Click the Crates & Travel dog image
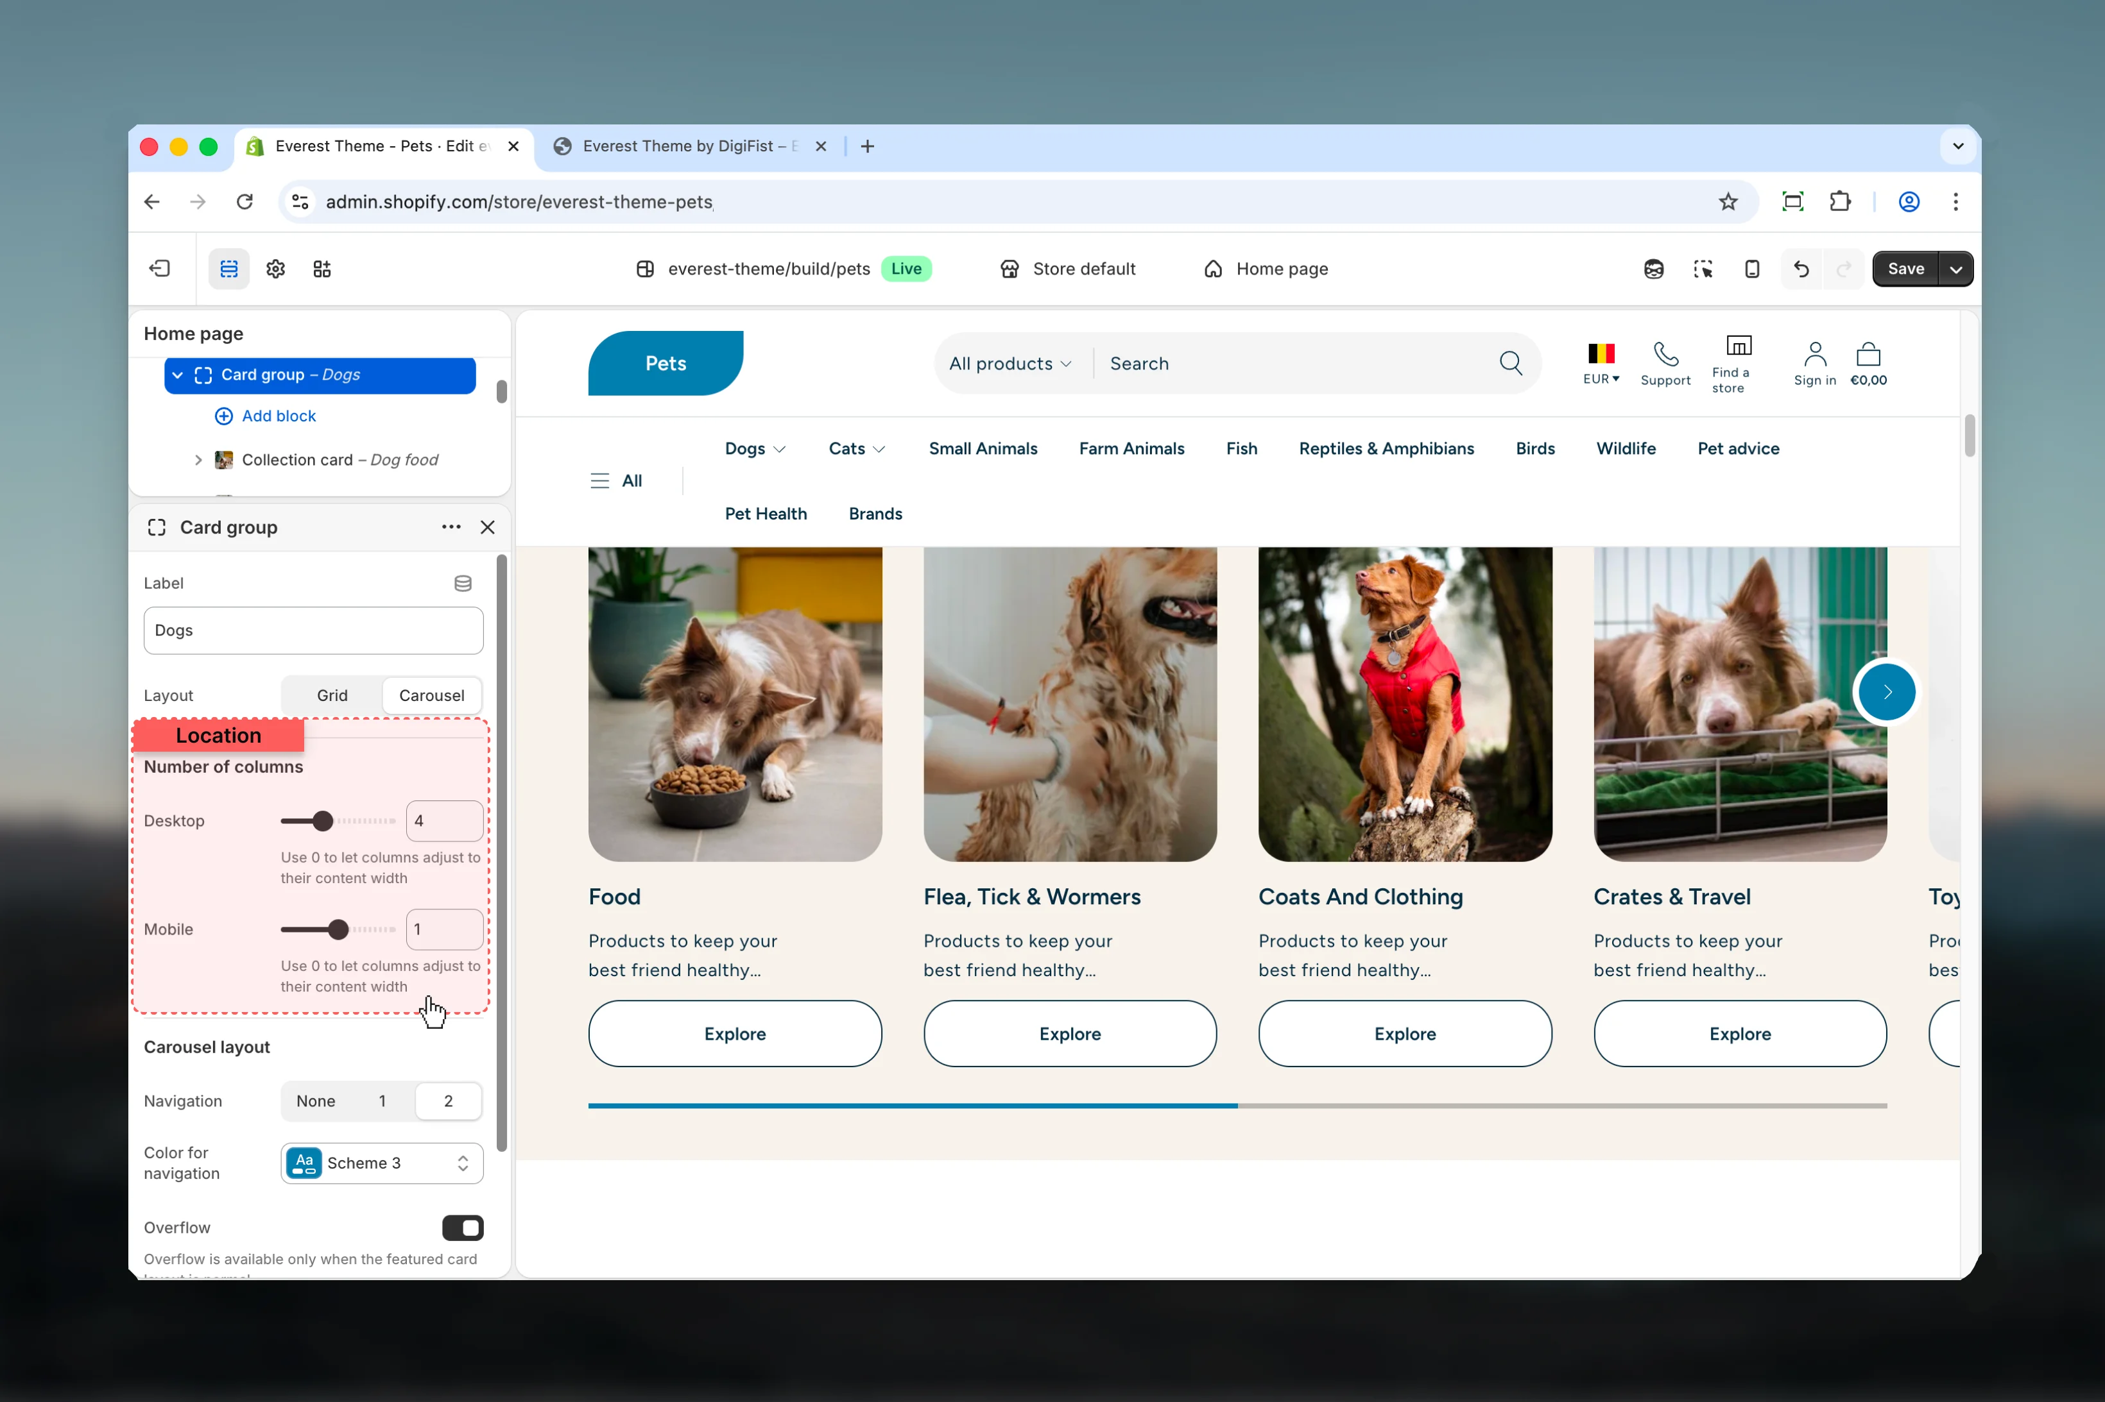 [x=1740, y=704]
